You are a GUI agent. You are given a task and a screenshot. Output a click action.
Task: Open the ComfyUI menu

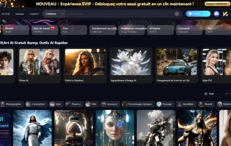(34, 14)
